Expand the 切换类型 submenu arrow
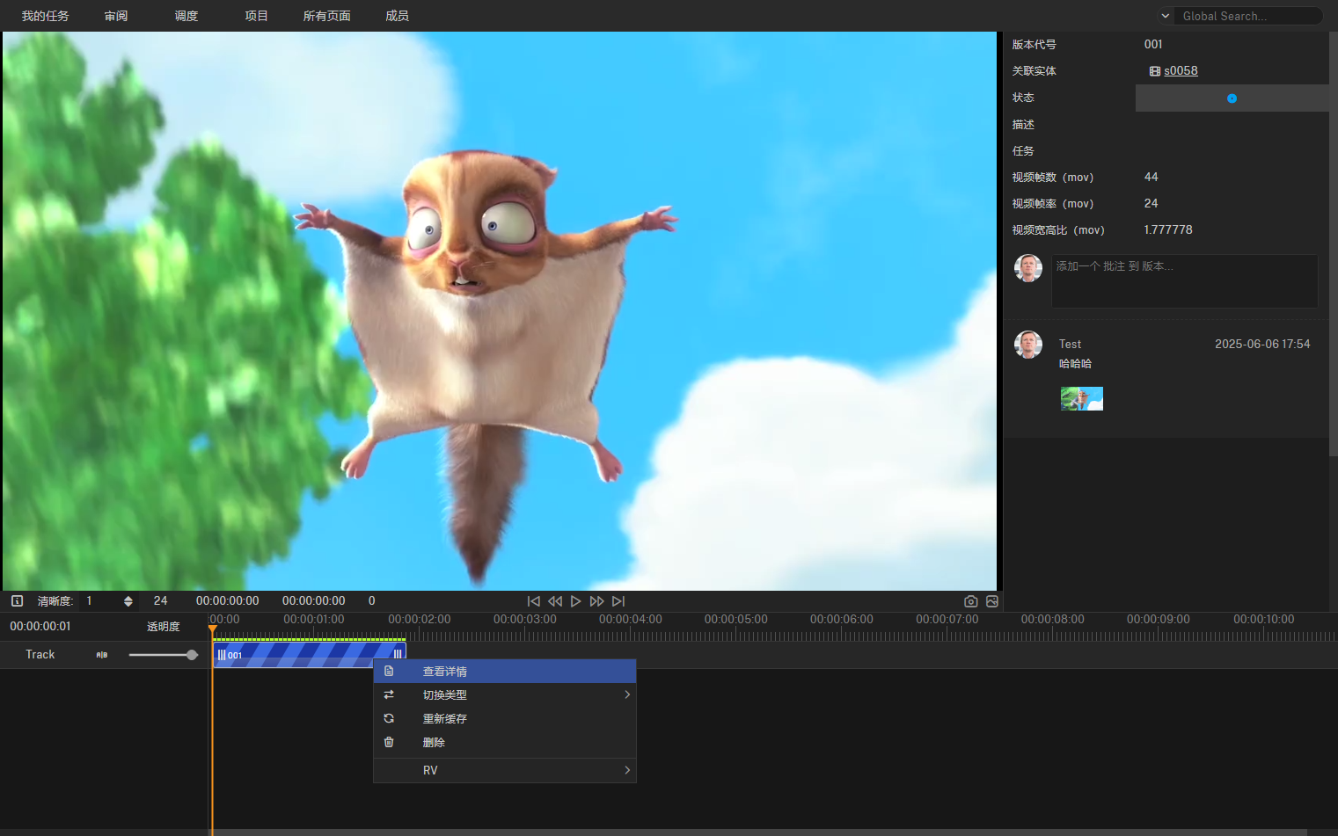 click(x=627, y=694)
